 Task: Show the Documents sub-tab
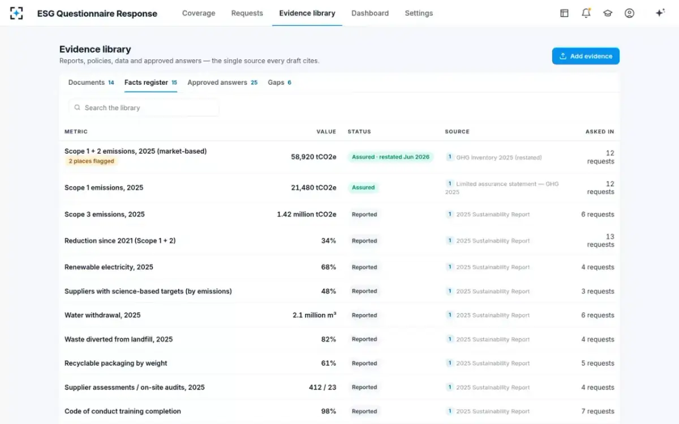(91, 83)
